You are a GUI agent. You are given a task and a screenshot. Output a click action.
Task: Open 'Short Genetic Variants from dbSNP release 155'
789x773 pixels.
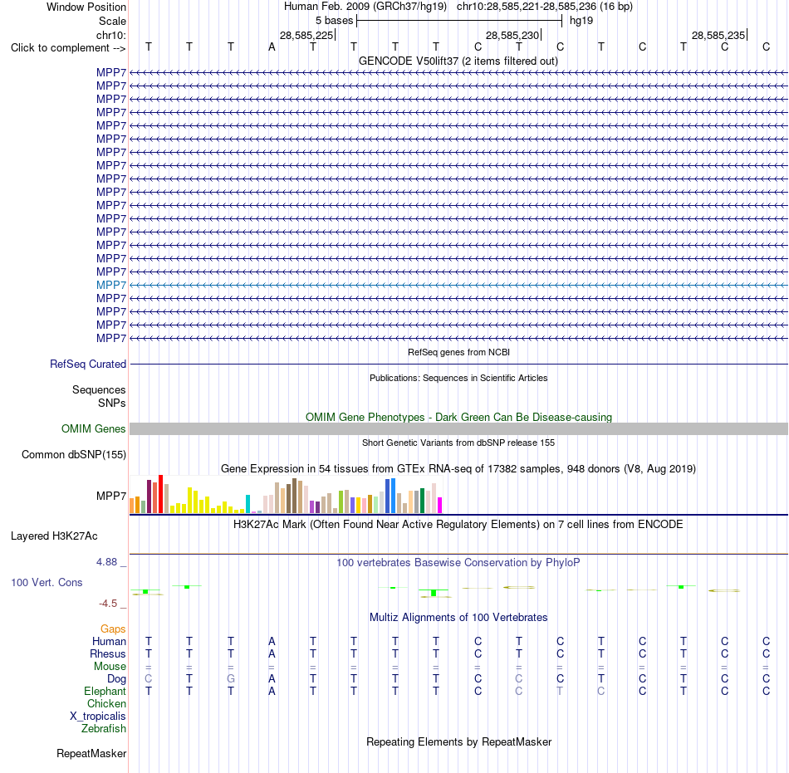pyautogui.click(x=458, y=443)
